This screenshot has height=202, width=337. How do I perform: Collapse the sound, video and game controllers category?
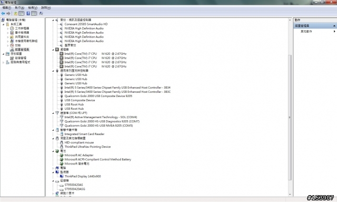pos(53,20)
